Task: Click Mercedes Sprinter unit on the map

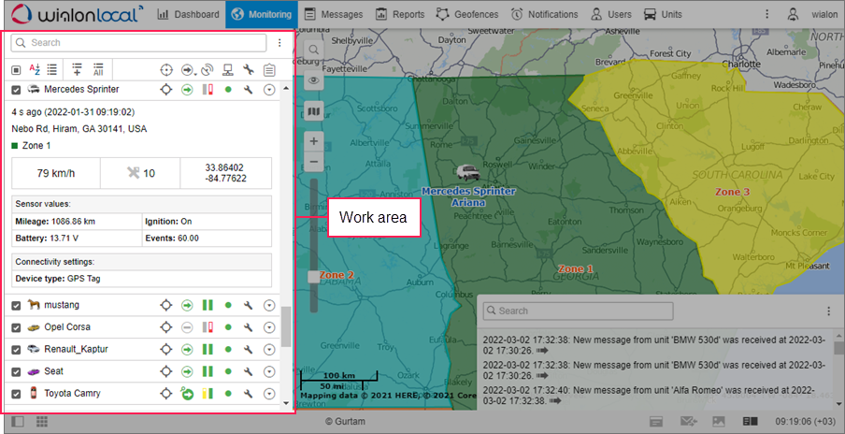Action: (x=467, y=173)
